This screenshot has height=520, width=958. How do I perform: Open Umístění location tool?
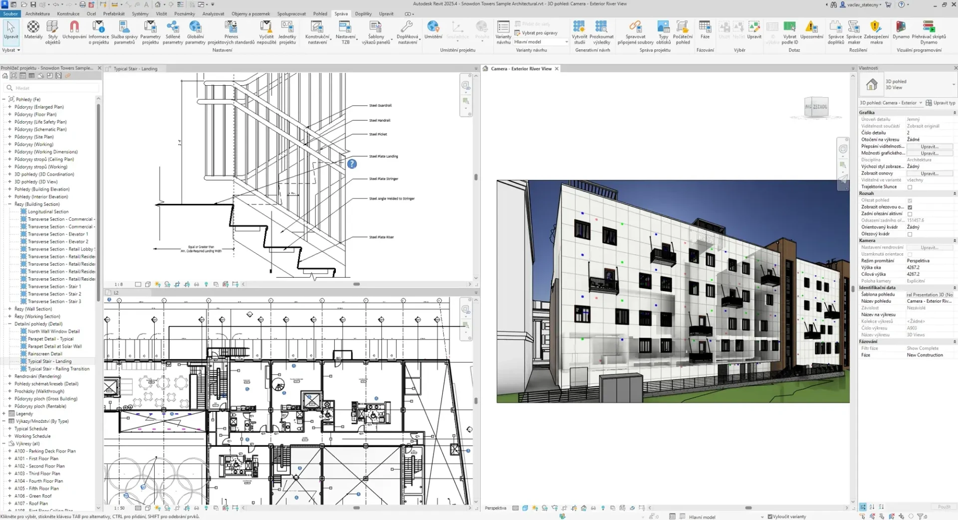click(433, 30)
